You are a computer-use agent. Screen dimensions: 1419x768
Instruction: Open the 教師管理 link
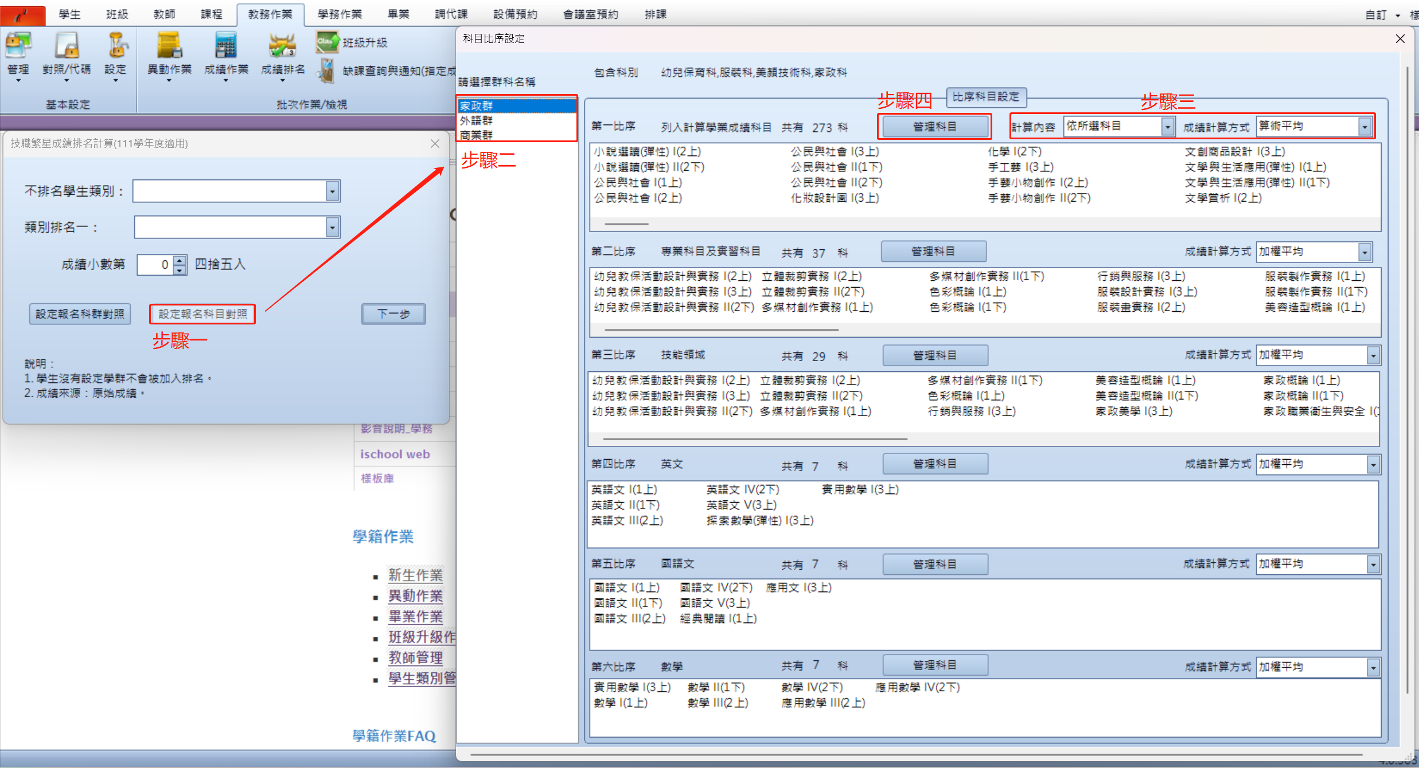[x=415, y=657]
